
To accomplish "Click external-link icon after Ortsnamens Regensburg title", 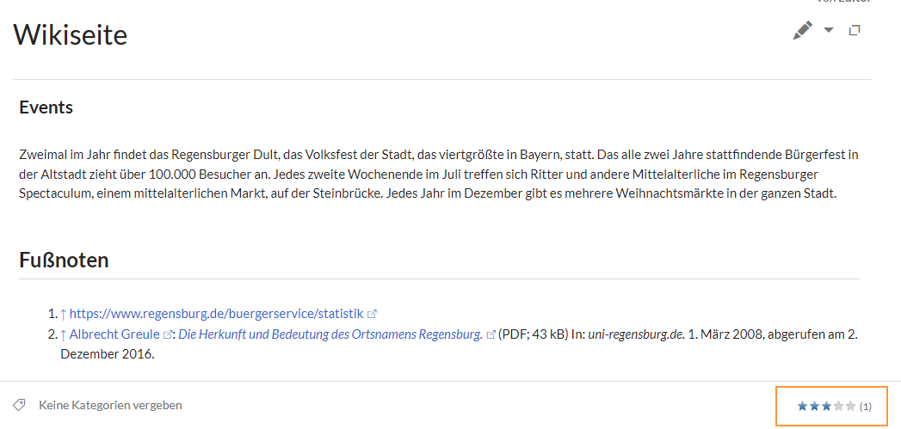I will [491, 334].
